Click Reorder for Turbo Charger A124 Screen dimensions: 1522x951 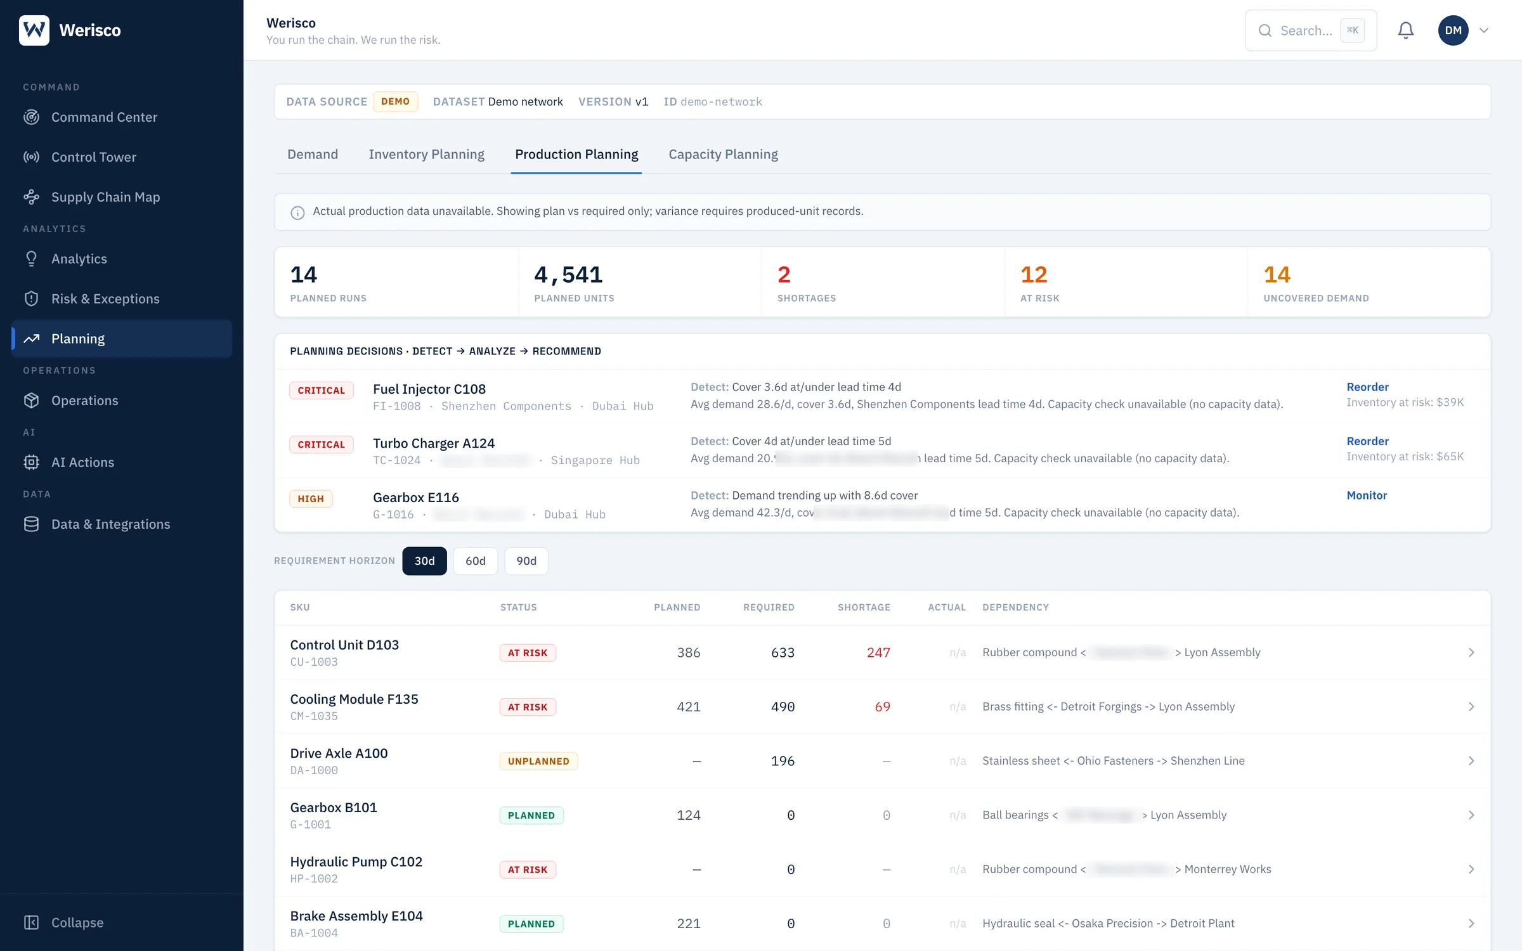coord(1367,441)
